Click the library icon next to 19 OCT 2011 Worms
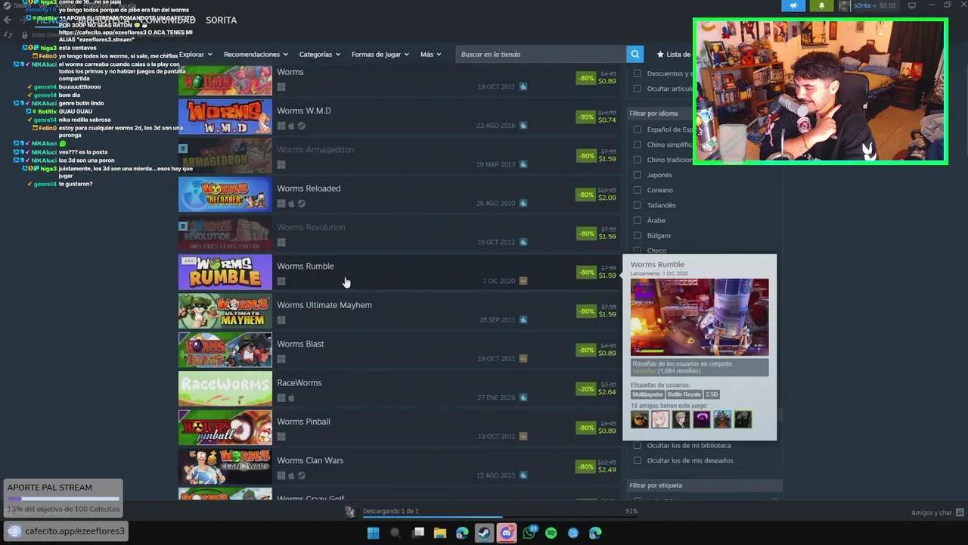Viewport: 968px width, 545px height. 523,86
